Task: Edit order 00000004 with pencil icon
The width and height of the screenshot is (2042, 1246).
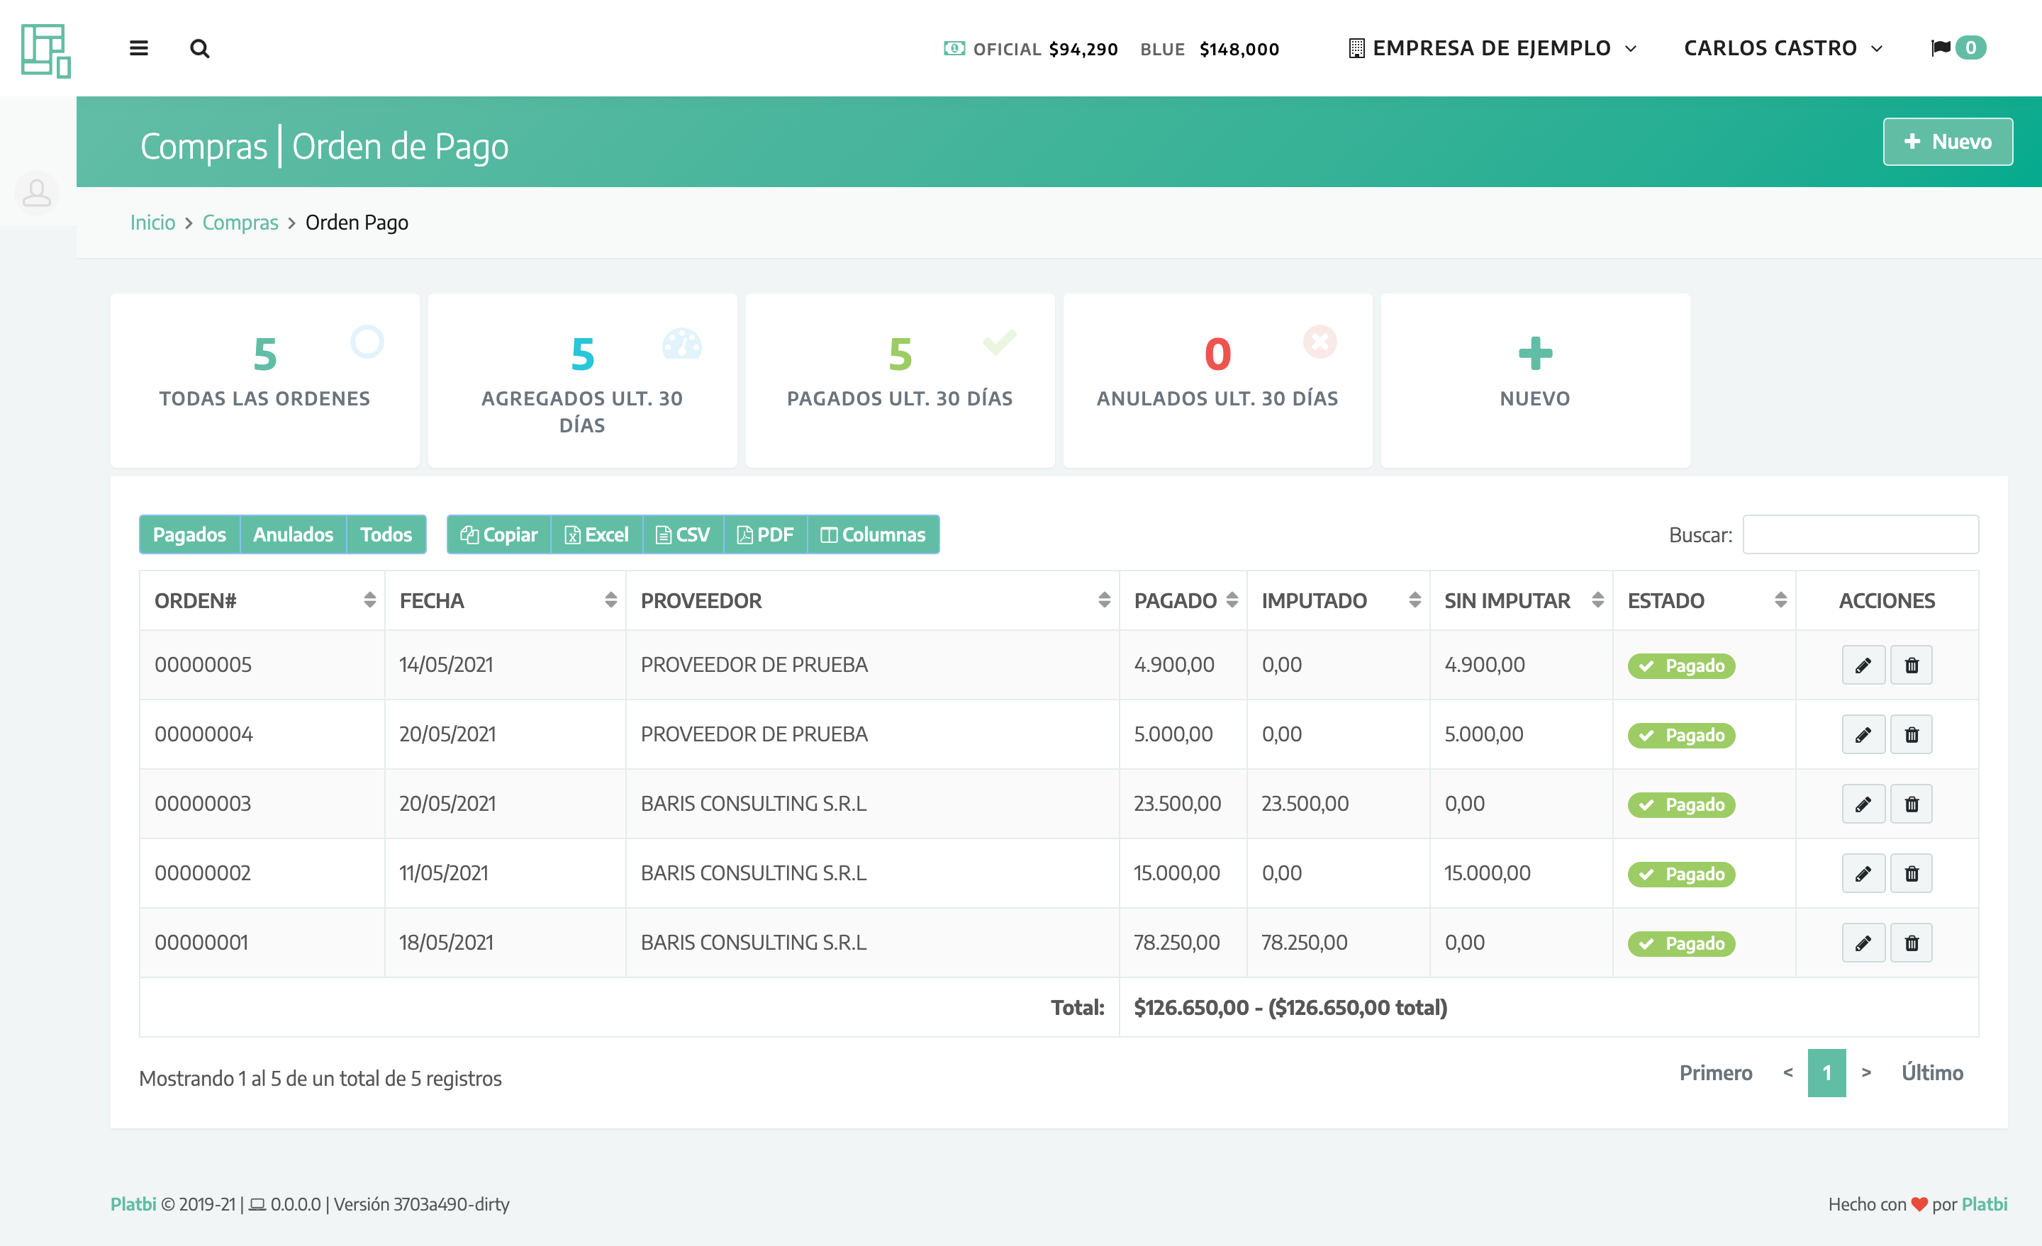Action: (1863, 735)
